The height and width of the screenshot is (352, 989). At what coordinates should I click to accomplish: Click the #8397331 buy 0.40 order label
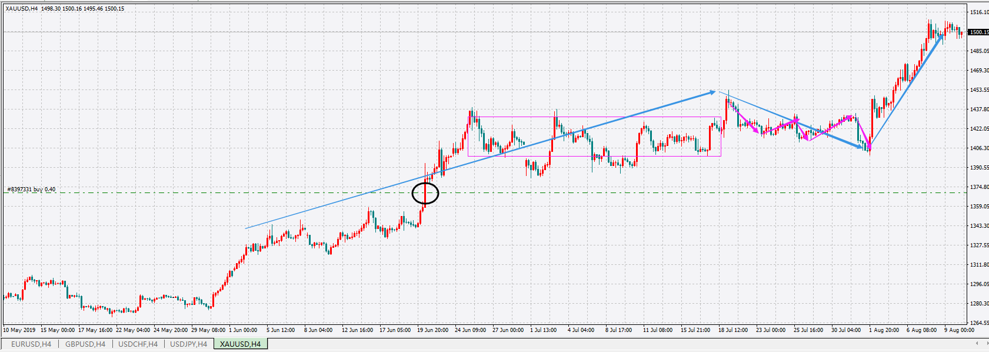[31, 190]
